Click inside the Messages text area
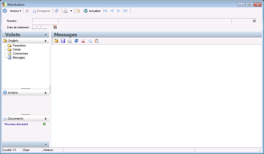Viewport: 264px width, 154px height. (156, 96)
